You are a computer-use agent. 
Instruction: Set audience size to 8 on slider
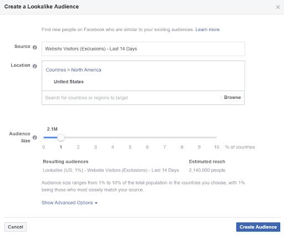point(182,138)
